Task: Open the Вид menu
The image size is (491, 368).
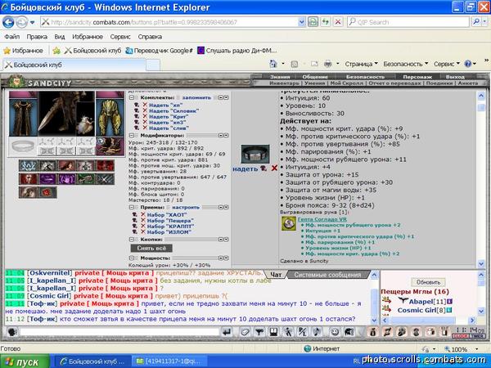Action: [x=60, y=37]
